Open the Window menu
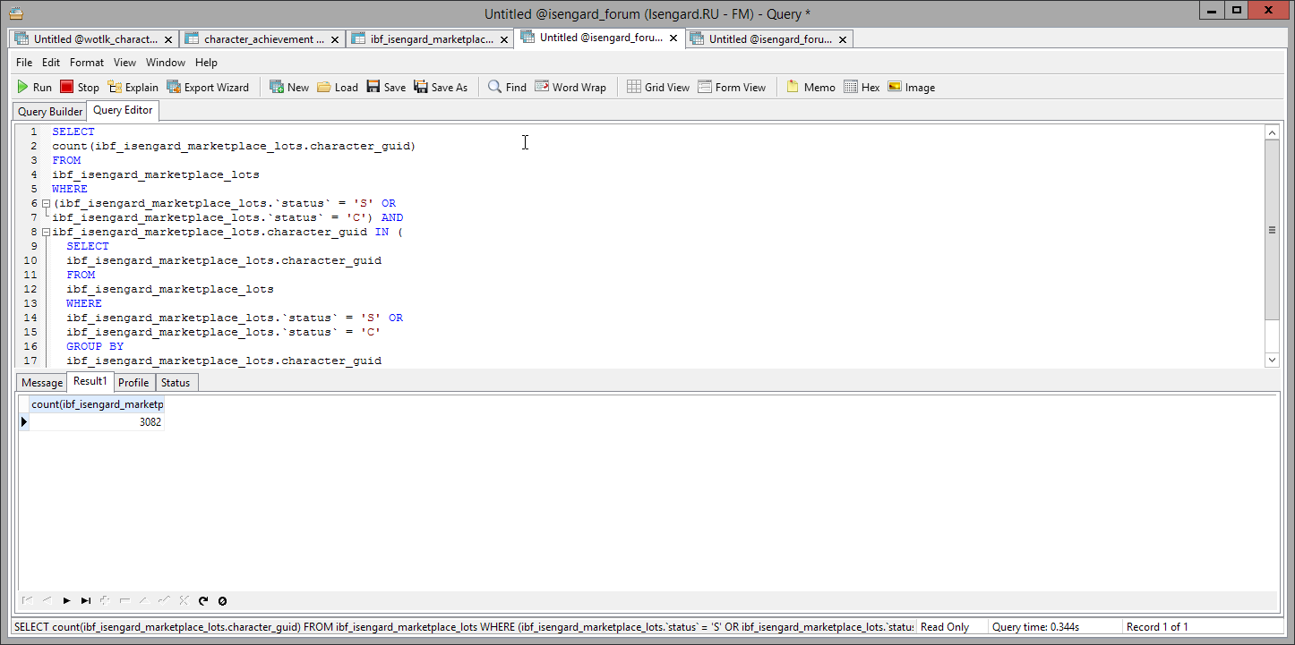This screenshot has width=1295, height=645. 166,63
